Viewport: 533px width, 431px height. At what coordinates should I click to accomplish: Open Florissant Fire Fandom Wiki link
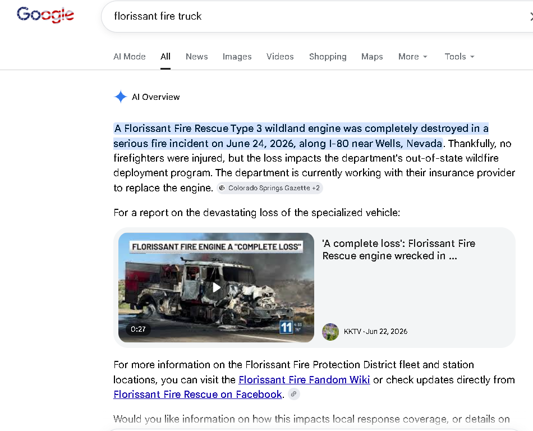pos(304,379)
